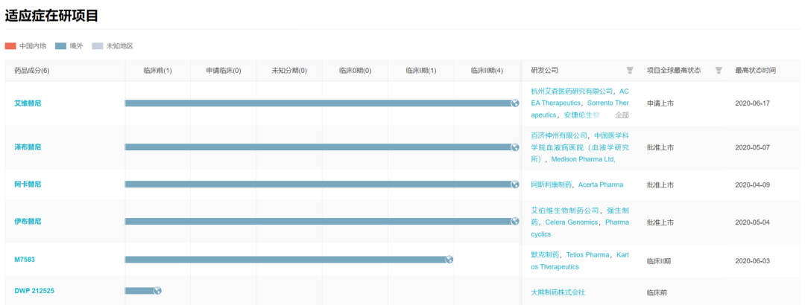Image resolution: width=805 pixels, height=305 pixels.
Task: Open Telios Pharma company link
Action: click(x=587, y=254)
